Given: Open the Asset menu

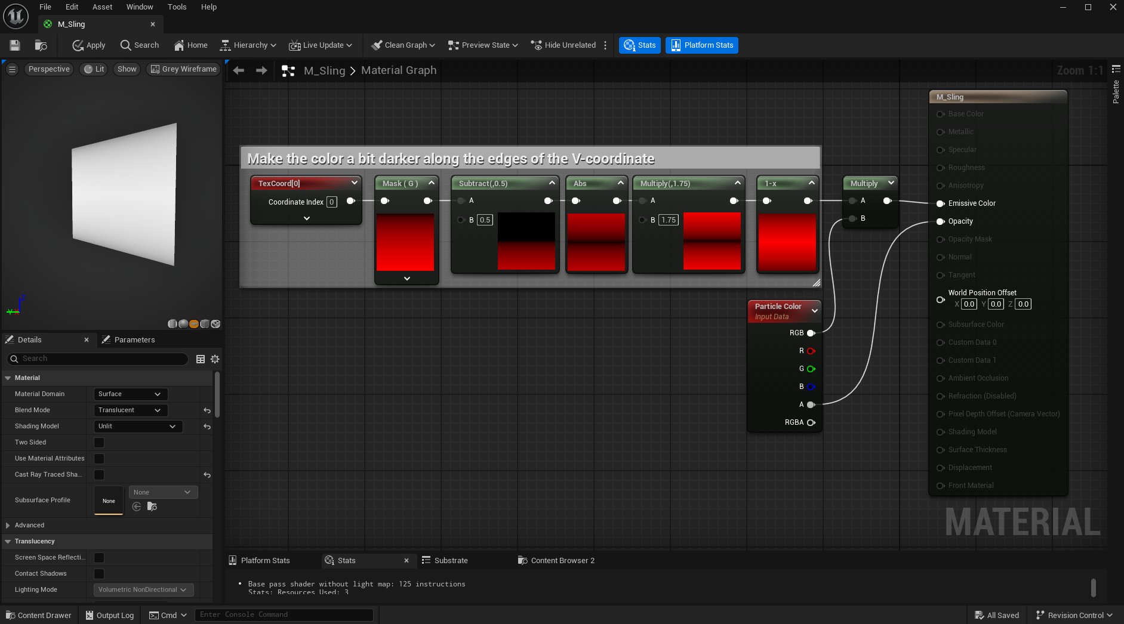Looking at the screenshot, I should (102, 7).
